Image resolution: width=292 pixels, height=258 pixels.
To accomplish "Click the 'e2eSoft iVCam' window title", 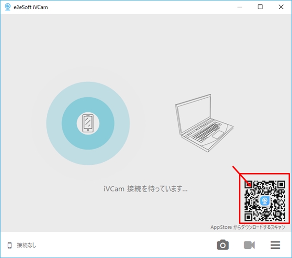I will coord(31,7).
